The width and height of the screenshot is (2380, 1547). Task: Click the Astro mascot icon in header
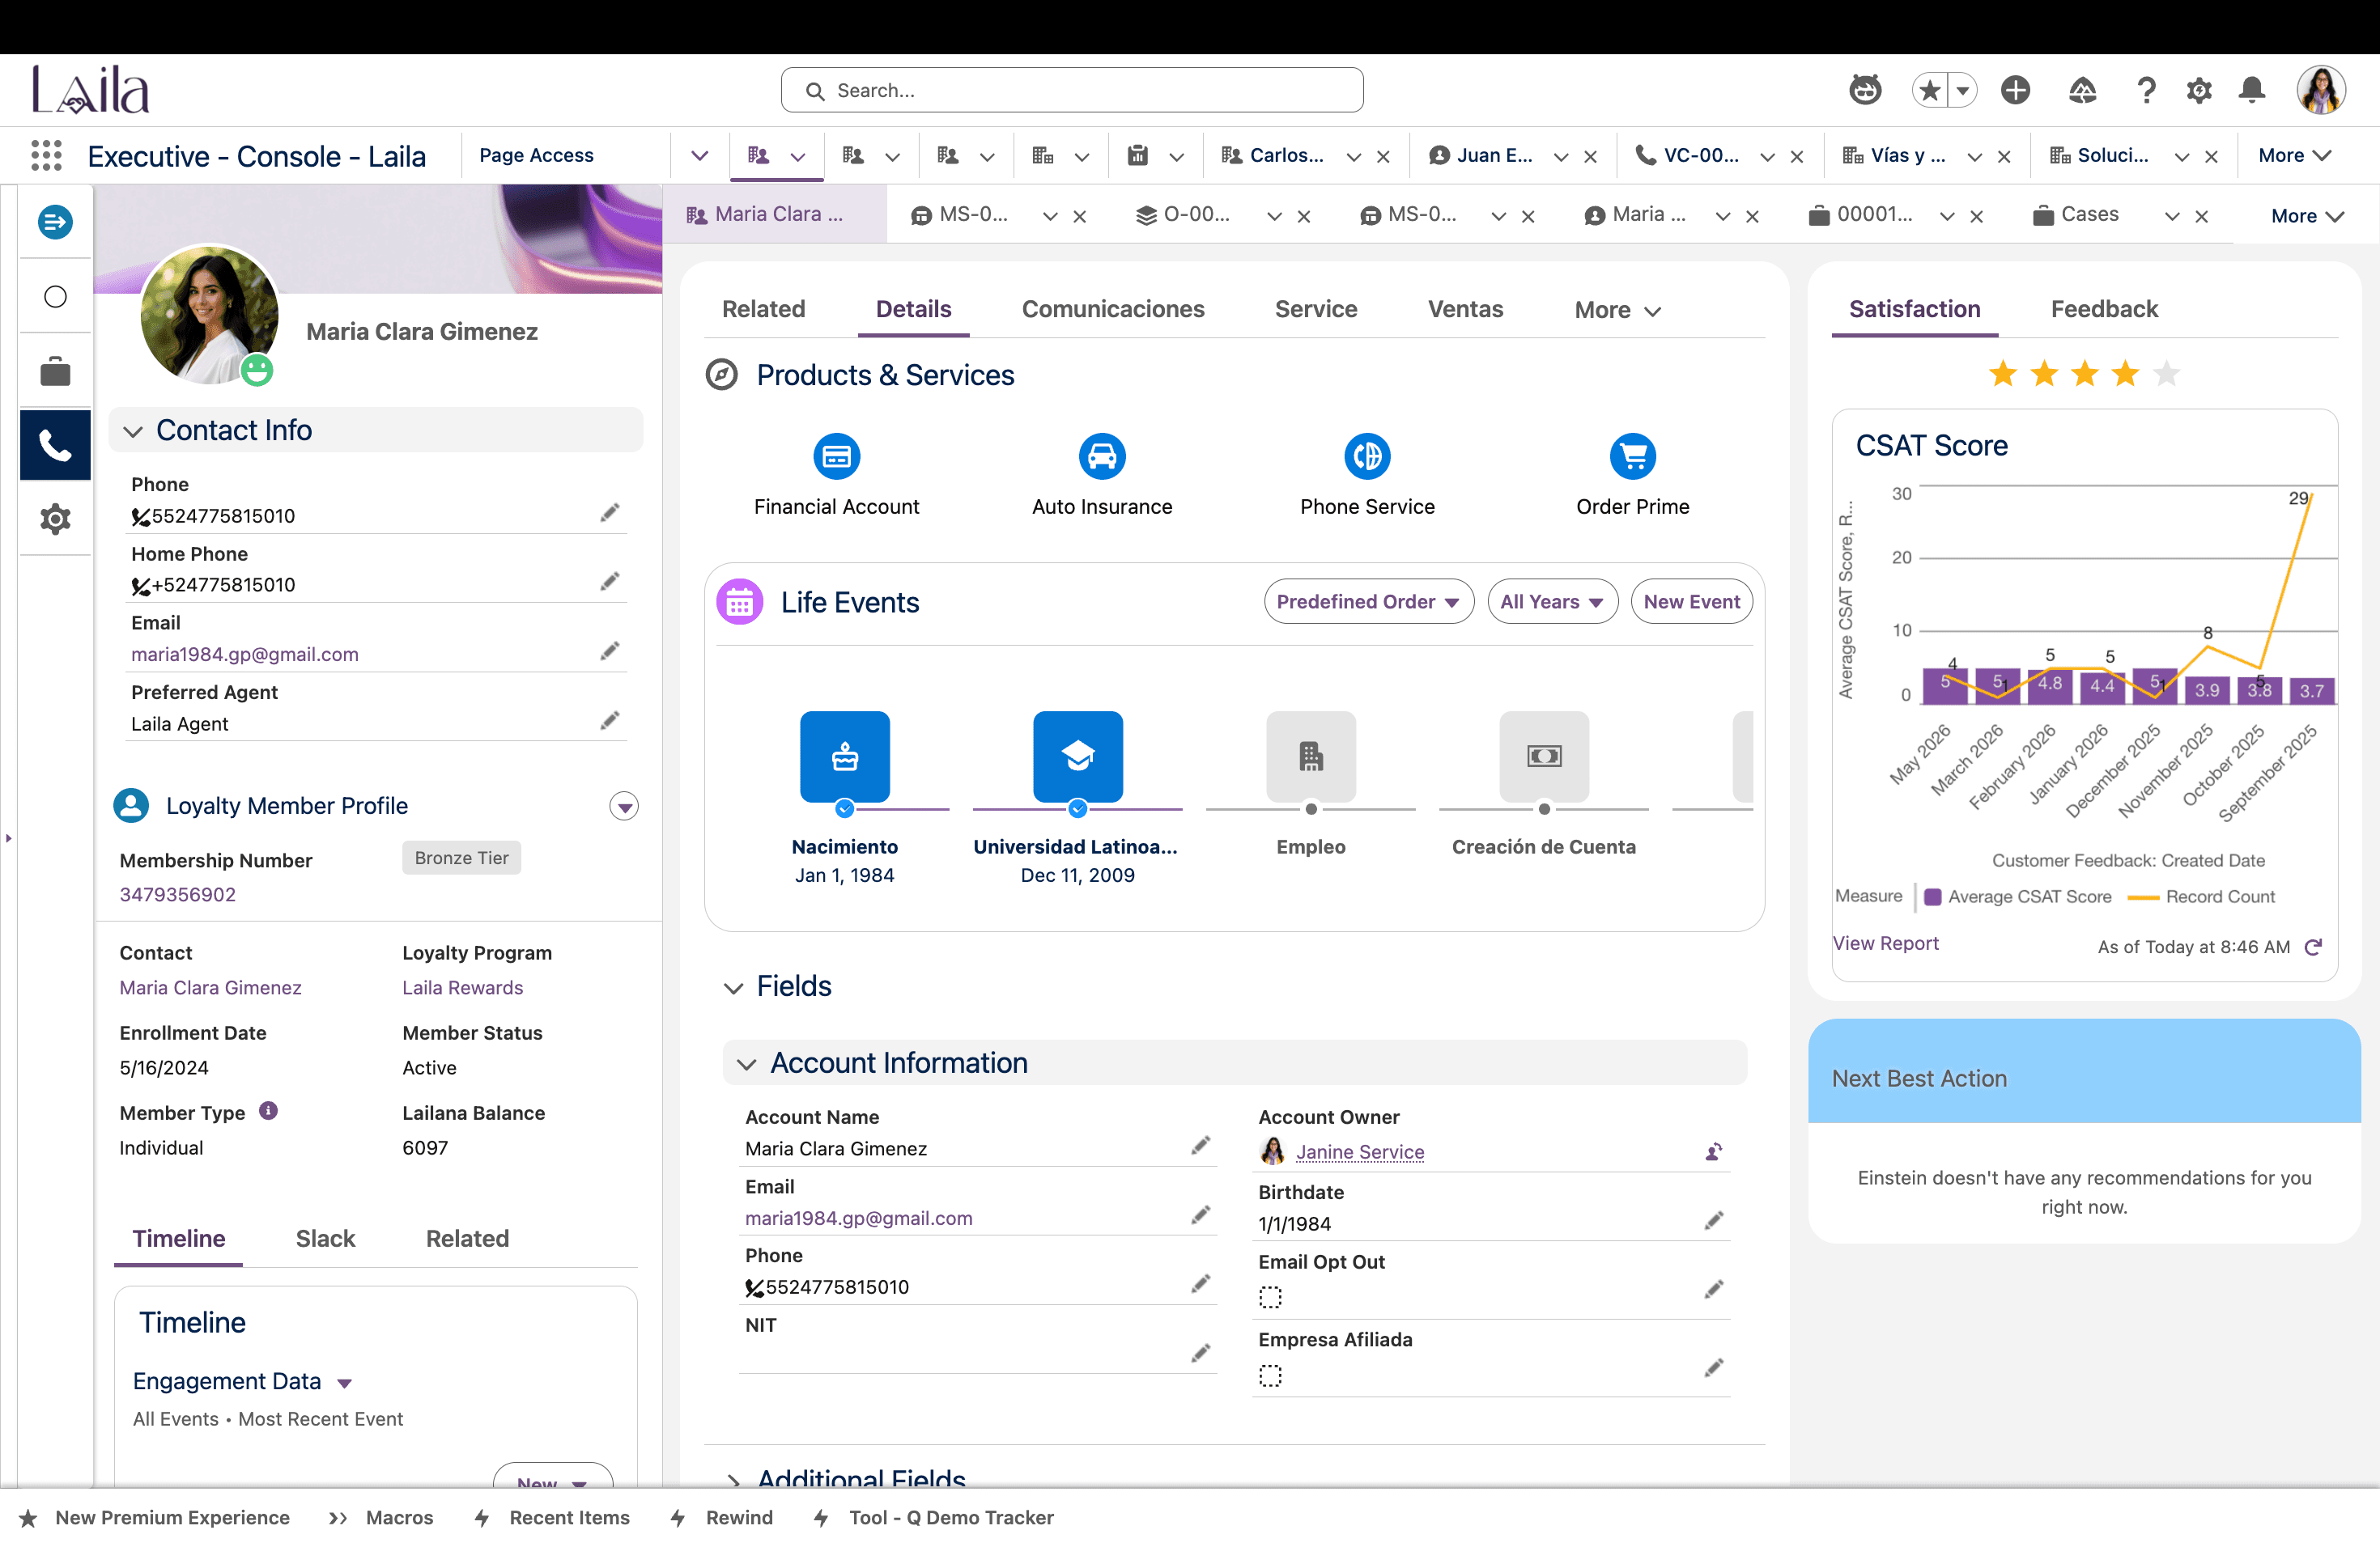click(x=1865, y=90)
